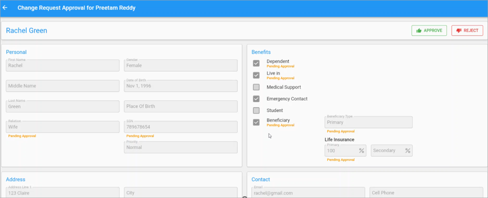
Task: Click the Email field in Contact
Action: (308, 193)
